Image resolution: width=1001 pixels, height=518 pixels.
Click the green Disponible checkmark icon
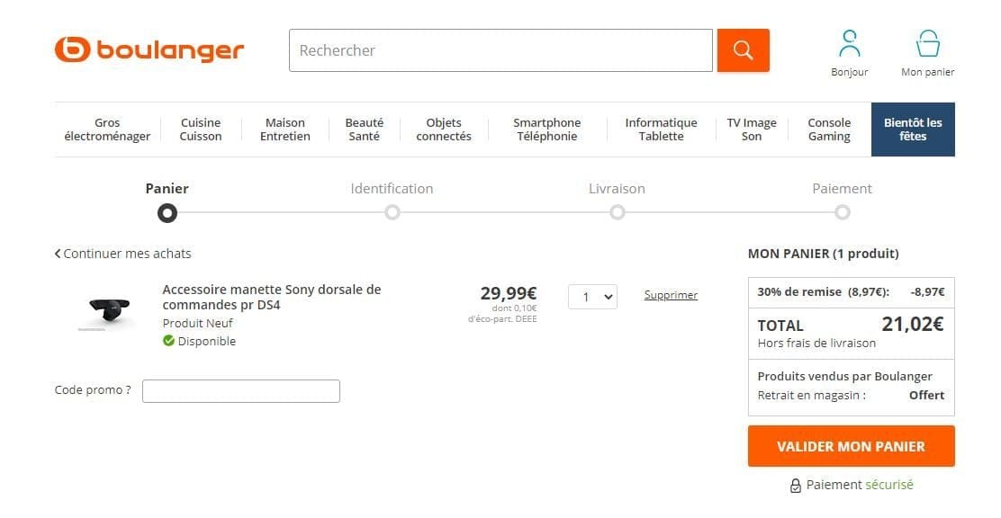point(168,341)
